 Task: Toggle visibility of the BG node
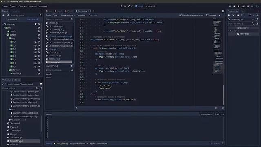pos(39,28)
